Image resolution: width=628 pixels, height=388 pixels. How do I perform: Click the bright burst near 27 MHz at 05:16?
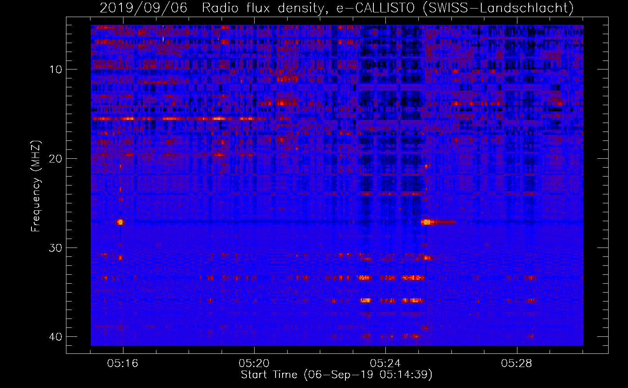click(120, 222)
